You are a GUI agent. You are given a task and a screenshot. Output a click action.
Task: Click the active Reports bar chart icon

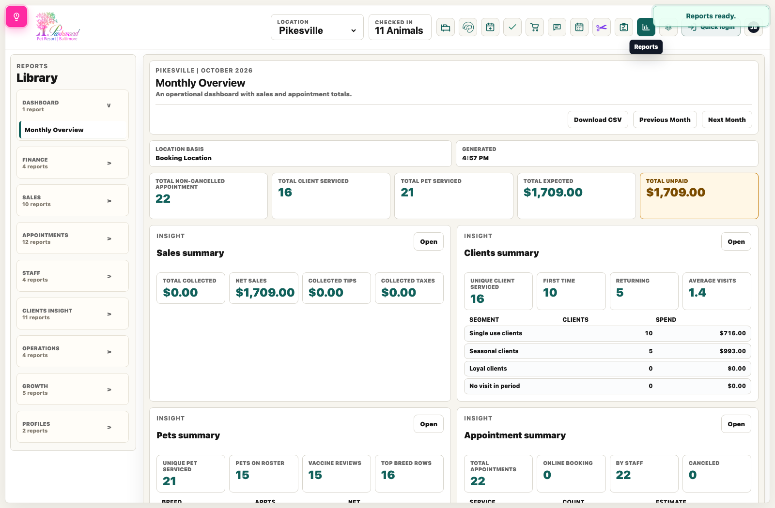tap(646, 27)
